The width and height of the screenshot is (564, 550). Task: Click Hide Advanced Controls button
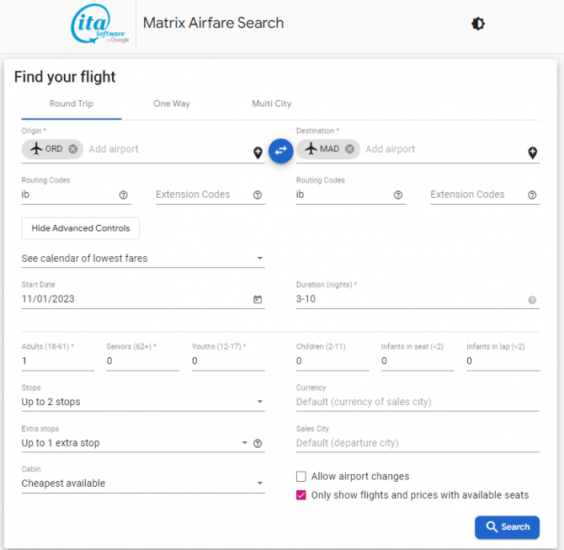point(81,228)
